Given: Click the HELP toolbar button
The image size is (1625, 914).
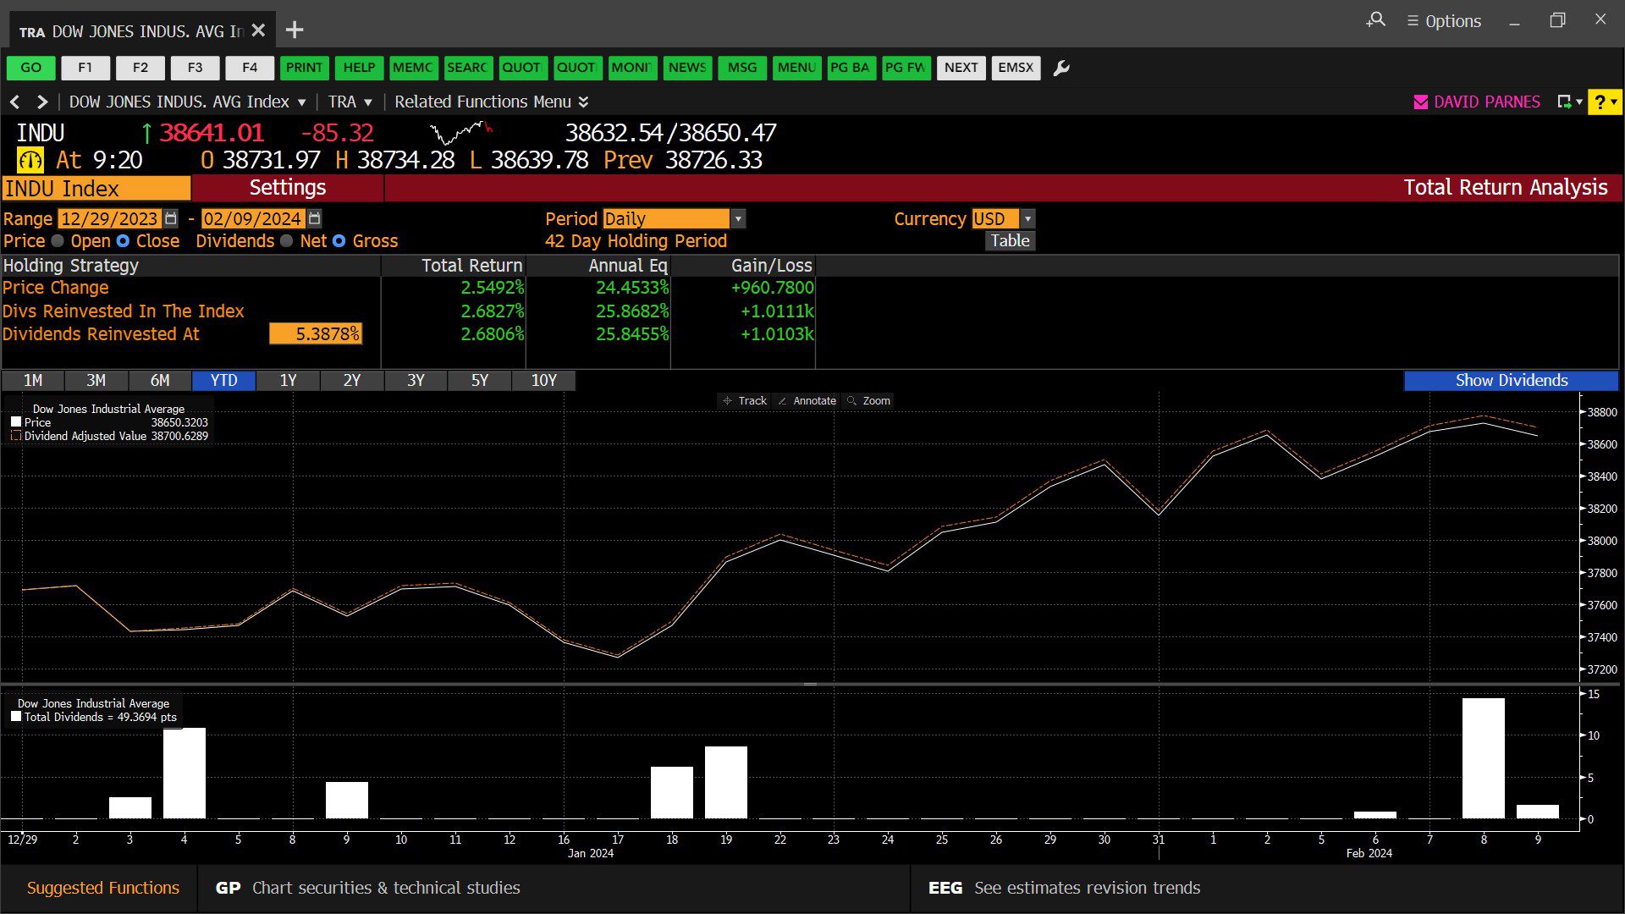Looking at the screenshot, I should [x=359, y=68].
